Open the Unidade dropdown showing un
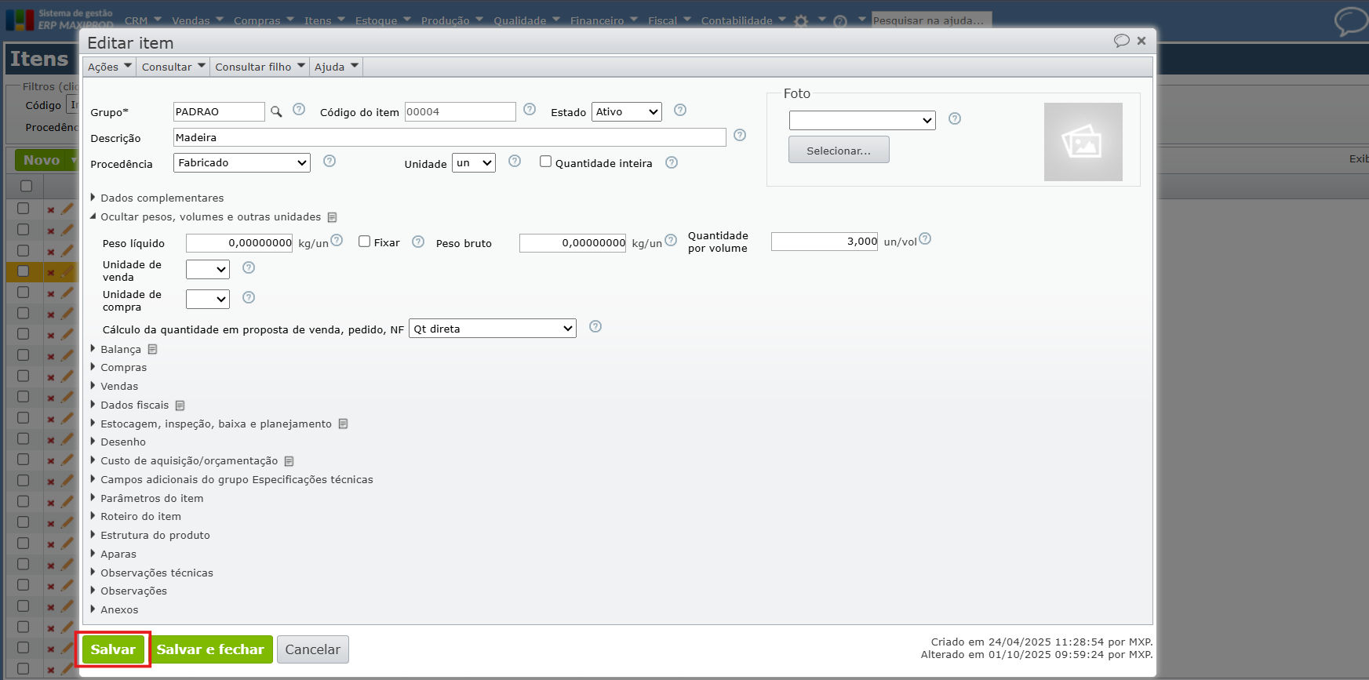 (474, 162)
